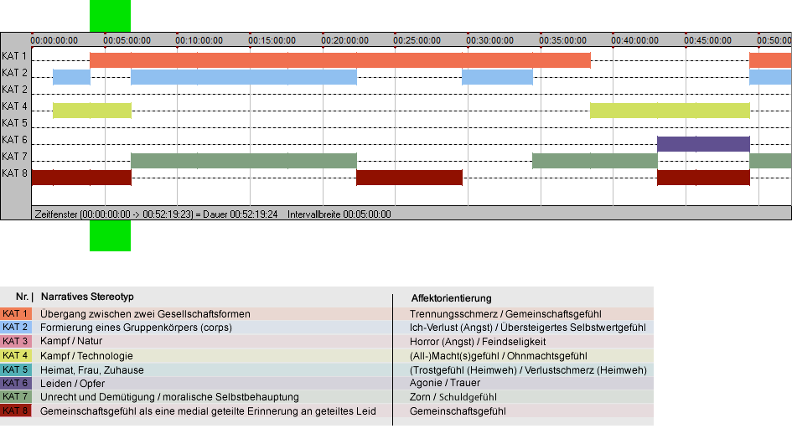Click the dark red KAT 8 legend swatch

[x=16, y=410]
